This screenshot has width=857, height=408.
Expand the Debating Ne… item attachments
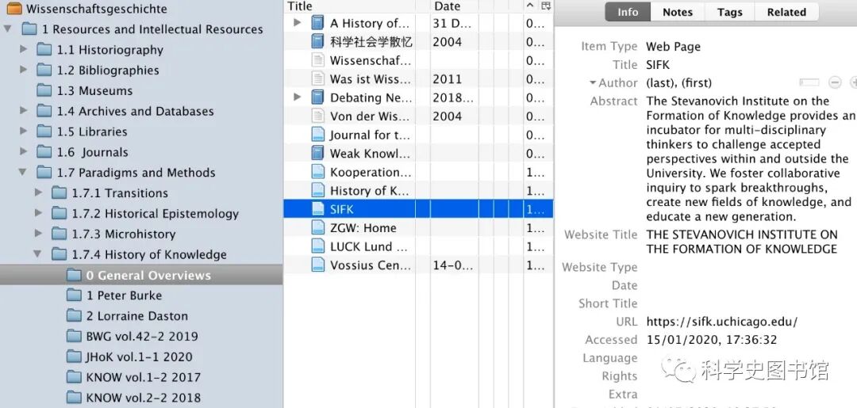[x=298, y=97]
